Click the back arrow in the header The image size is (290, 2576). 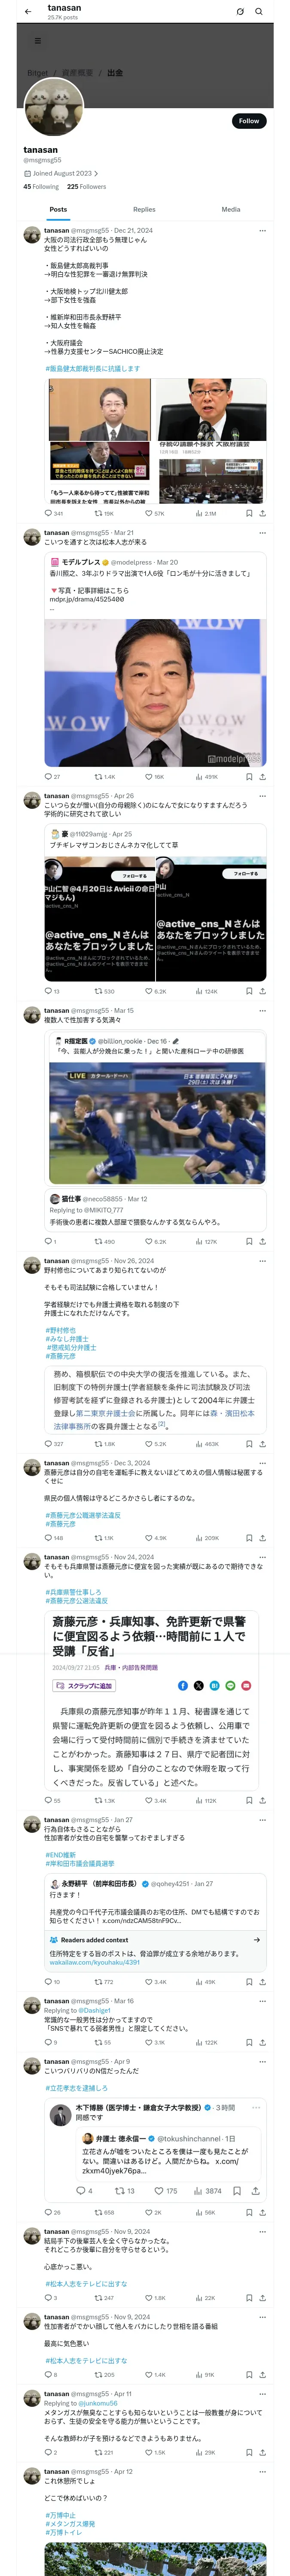[28, 12]
